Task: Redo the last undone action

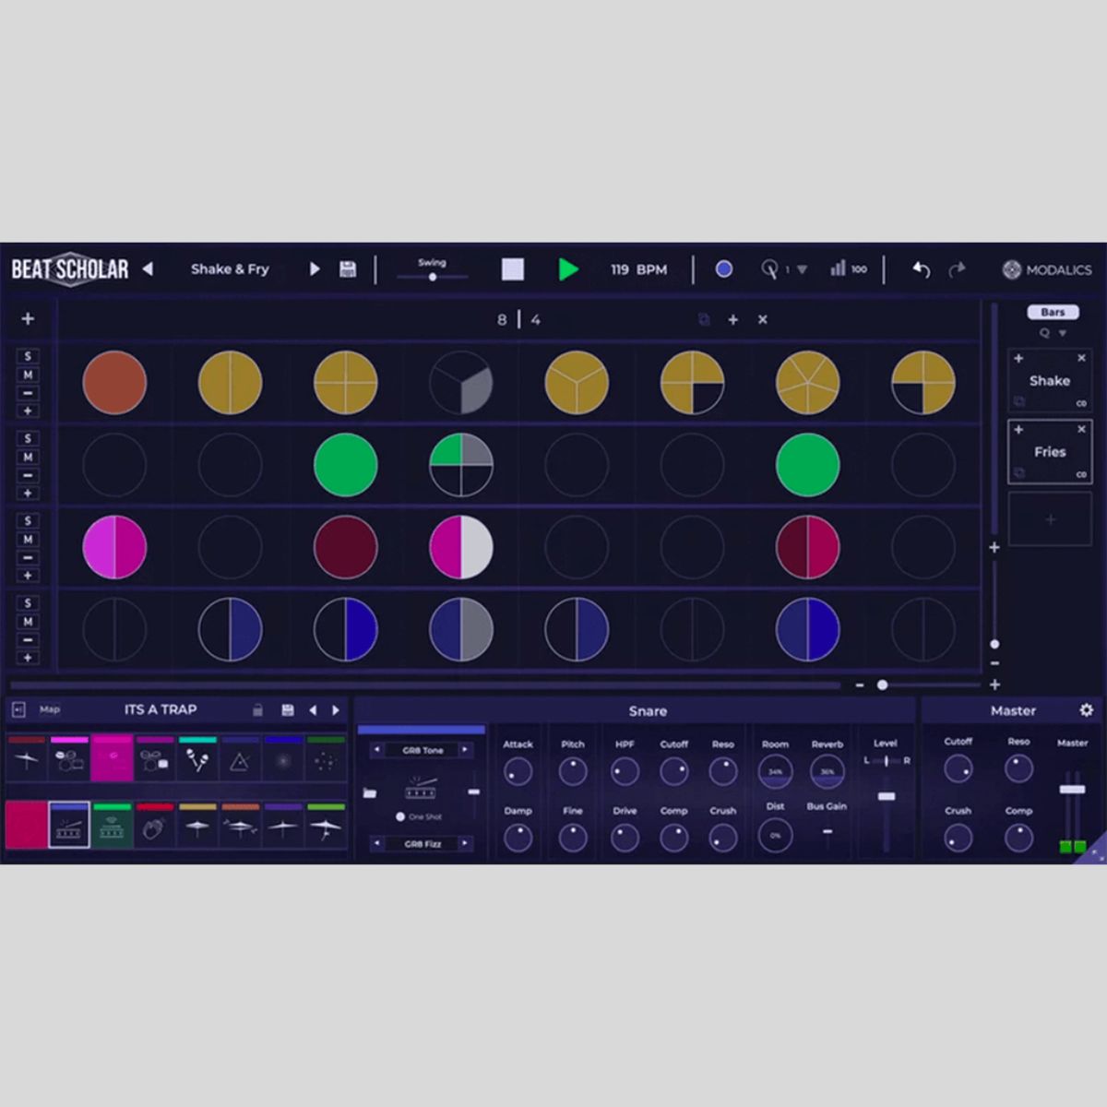Action: 957,268
